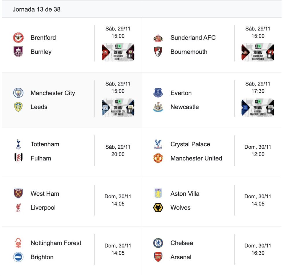Click the Burnley club crest
Screen dimensions: 296x276
coord(18,52)
